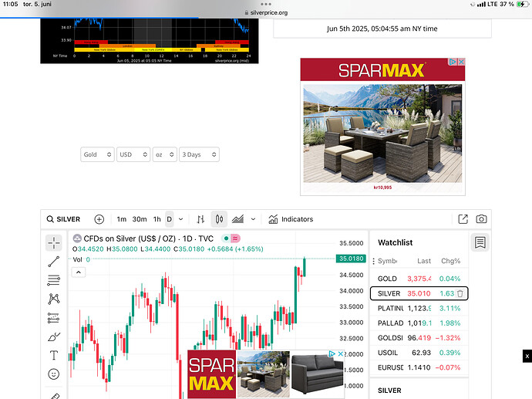Select the 1m interval
Image resolution: width=532 pixels, height=399 pixels.
(122, 219)
